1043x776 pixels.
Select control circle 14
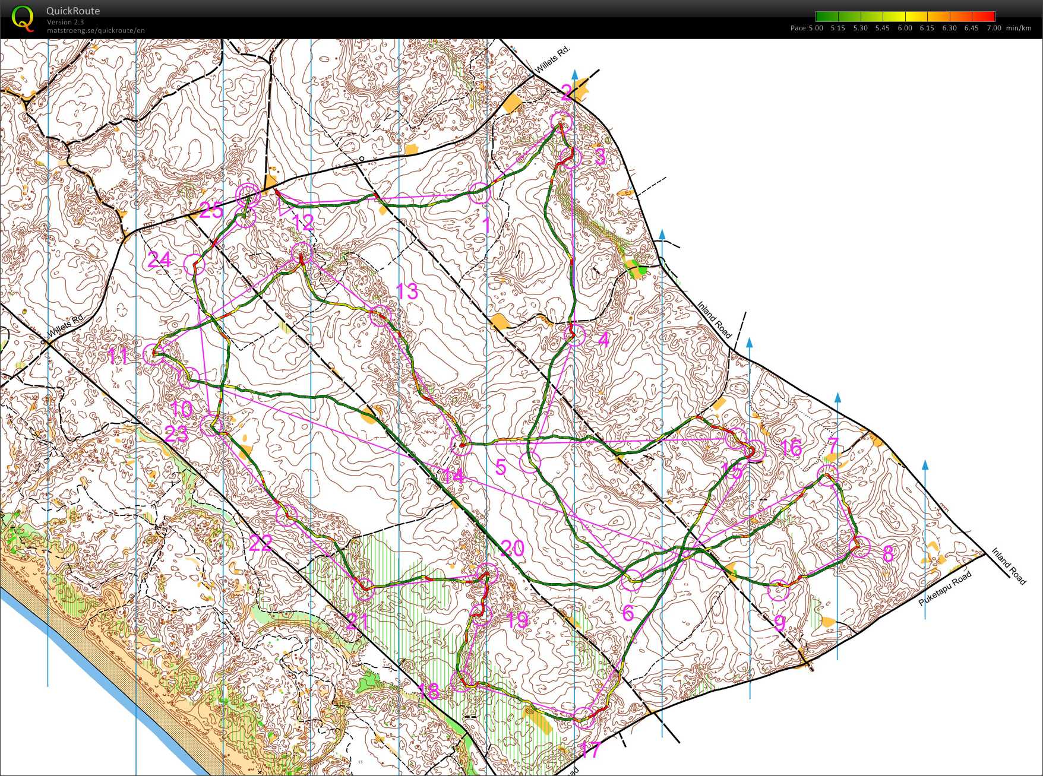[461, 445]
